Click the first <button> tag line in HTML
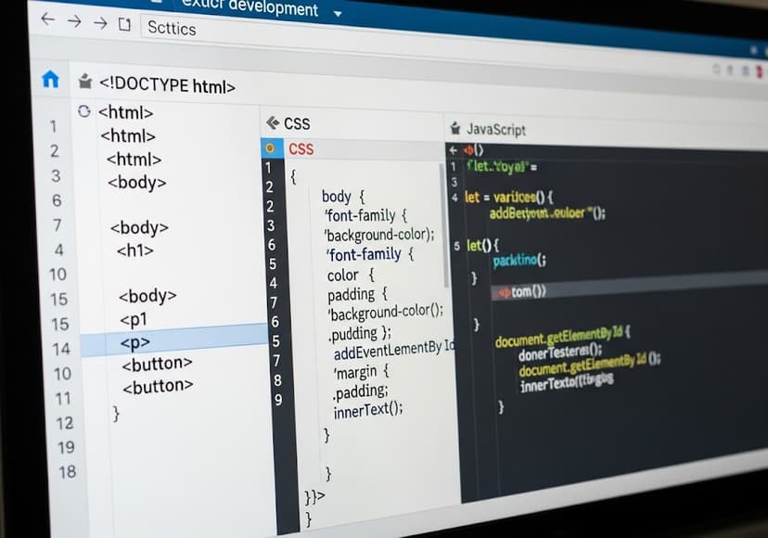The image size is (768, 538). (157, 364)
